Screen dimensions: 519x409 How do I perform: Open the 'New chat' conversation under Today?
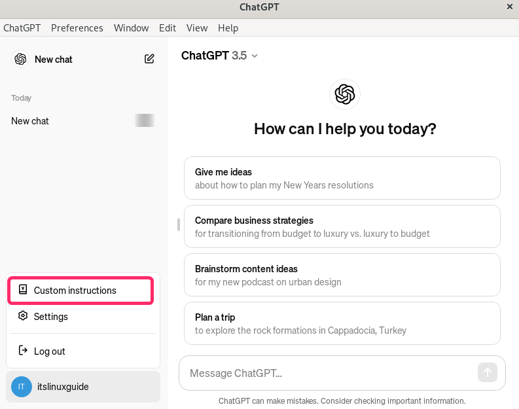[x=30, y=121]
